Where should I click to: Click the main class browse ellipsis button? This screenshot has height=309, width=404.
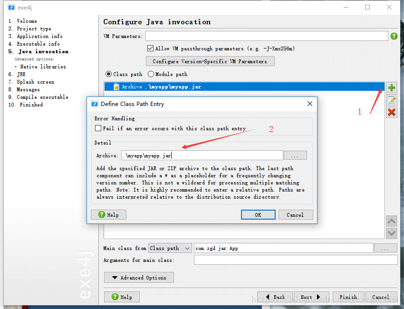(385, 248)
